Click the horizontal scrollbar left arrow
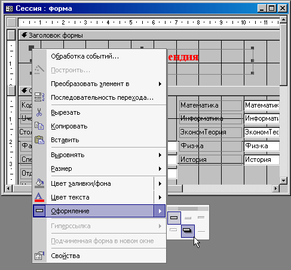This screenshot has width=291, height=270. (8, 188)
